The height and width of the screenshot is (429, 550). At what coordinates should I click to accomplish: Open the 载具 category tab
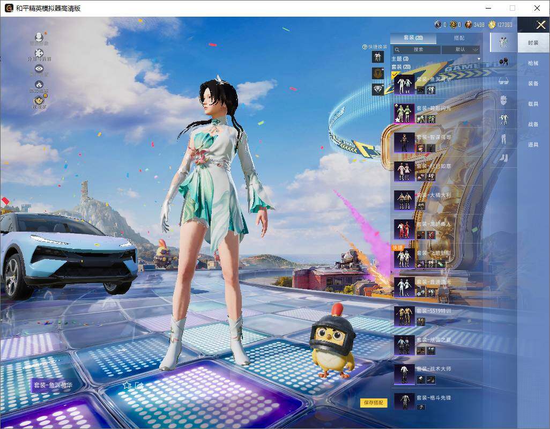pos(533,104)
